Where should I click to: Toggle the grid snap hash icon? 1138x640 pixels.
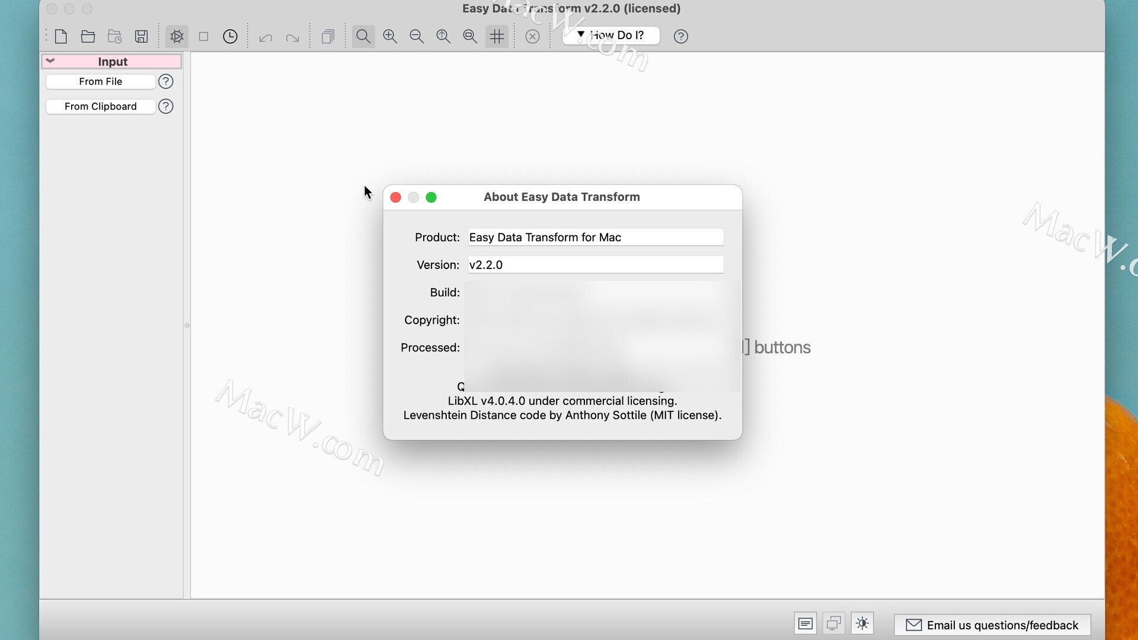(x=497, y=37)
